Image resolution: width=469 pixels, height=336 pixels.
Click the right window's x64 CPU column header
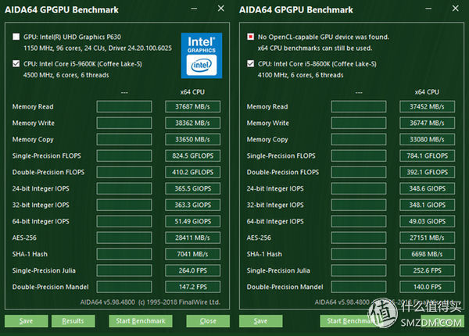tap(427, 92)
